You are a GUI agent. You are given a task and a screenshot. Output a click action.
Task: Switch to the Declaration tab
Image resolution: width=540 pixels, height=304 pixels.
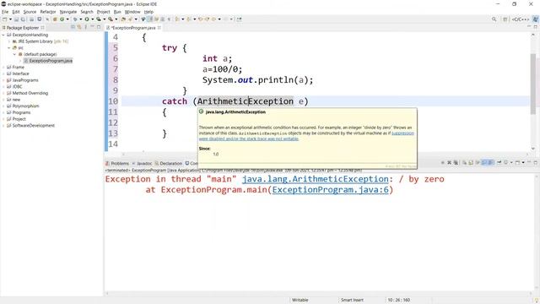point(169,163)
